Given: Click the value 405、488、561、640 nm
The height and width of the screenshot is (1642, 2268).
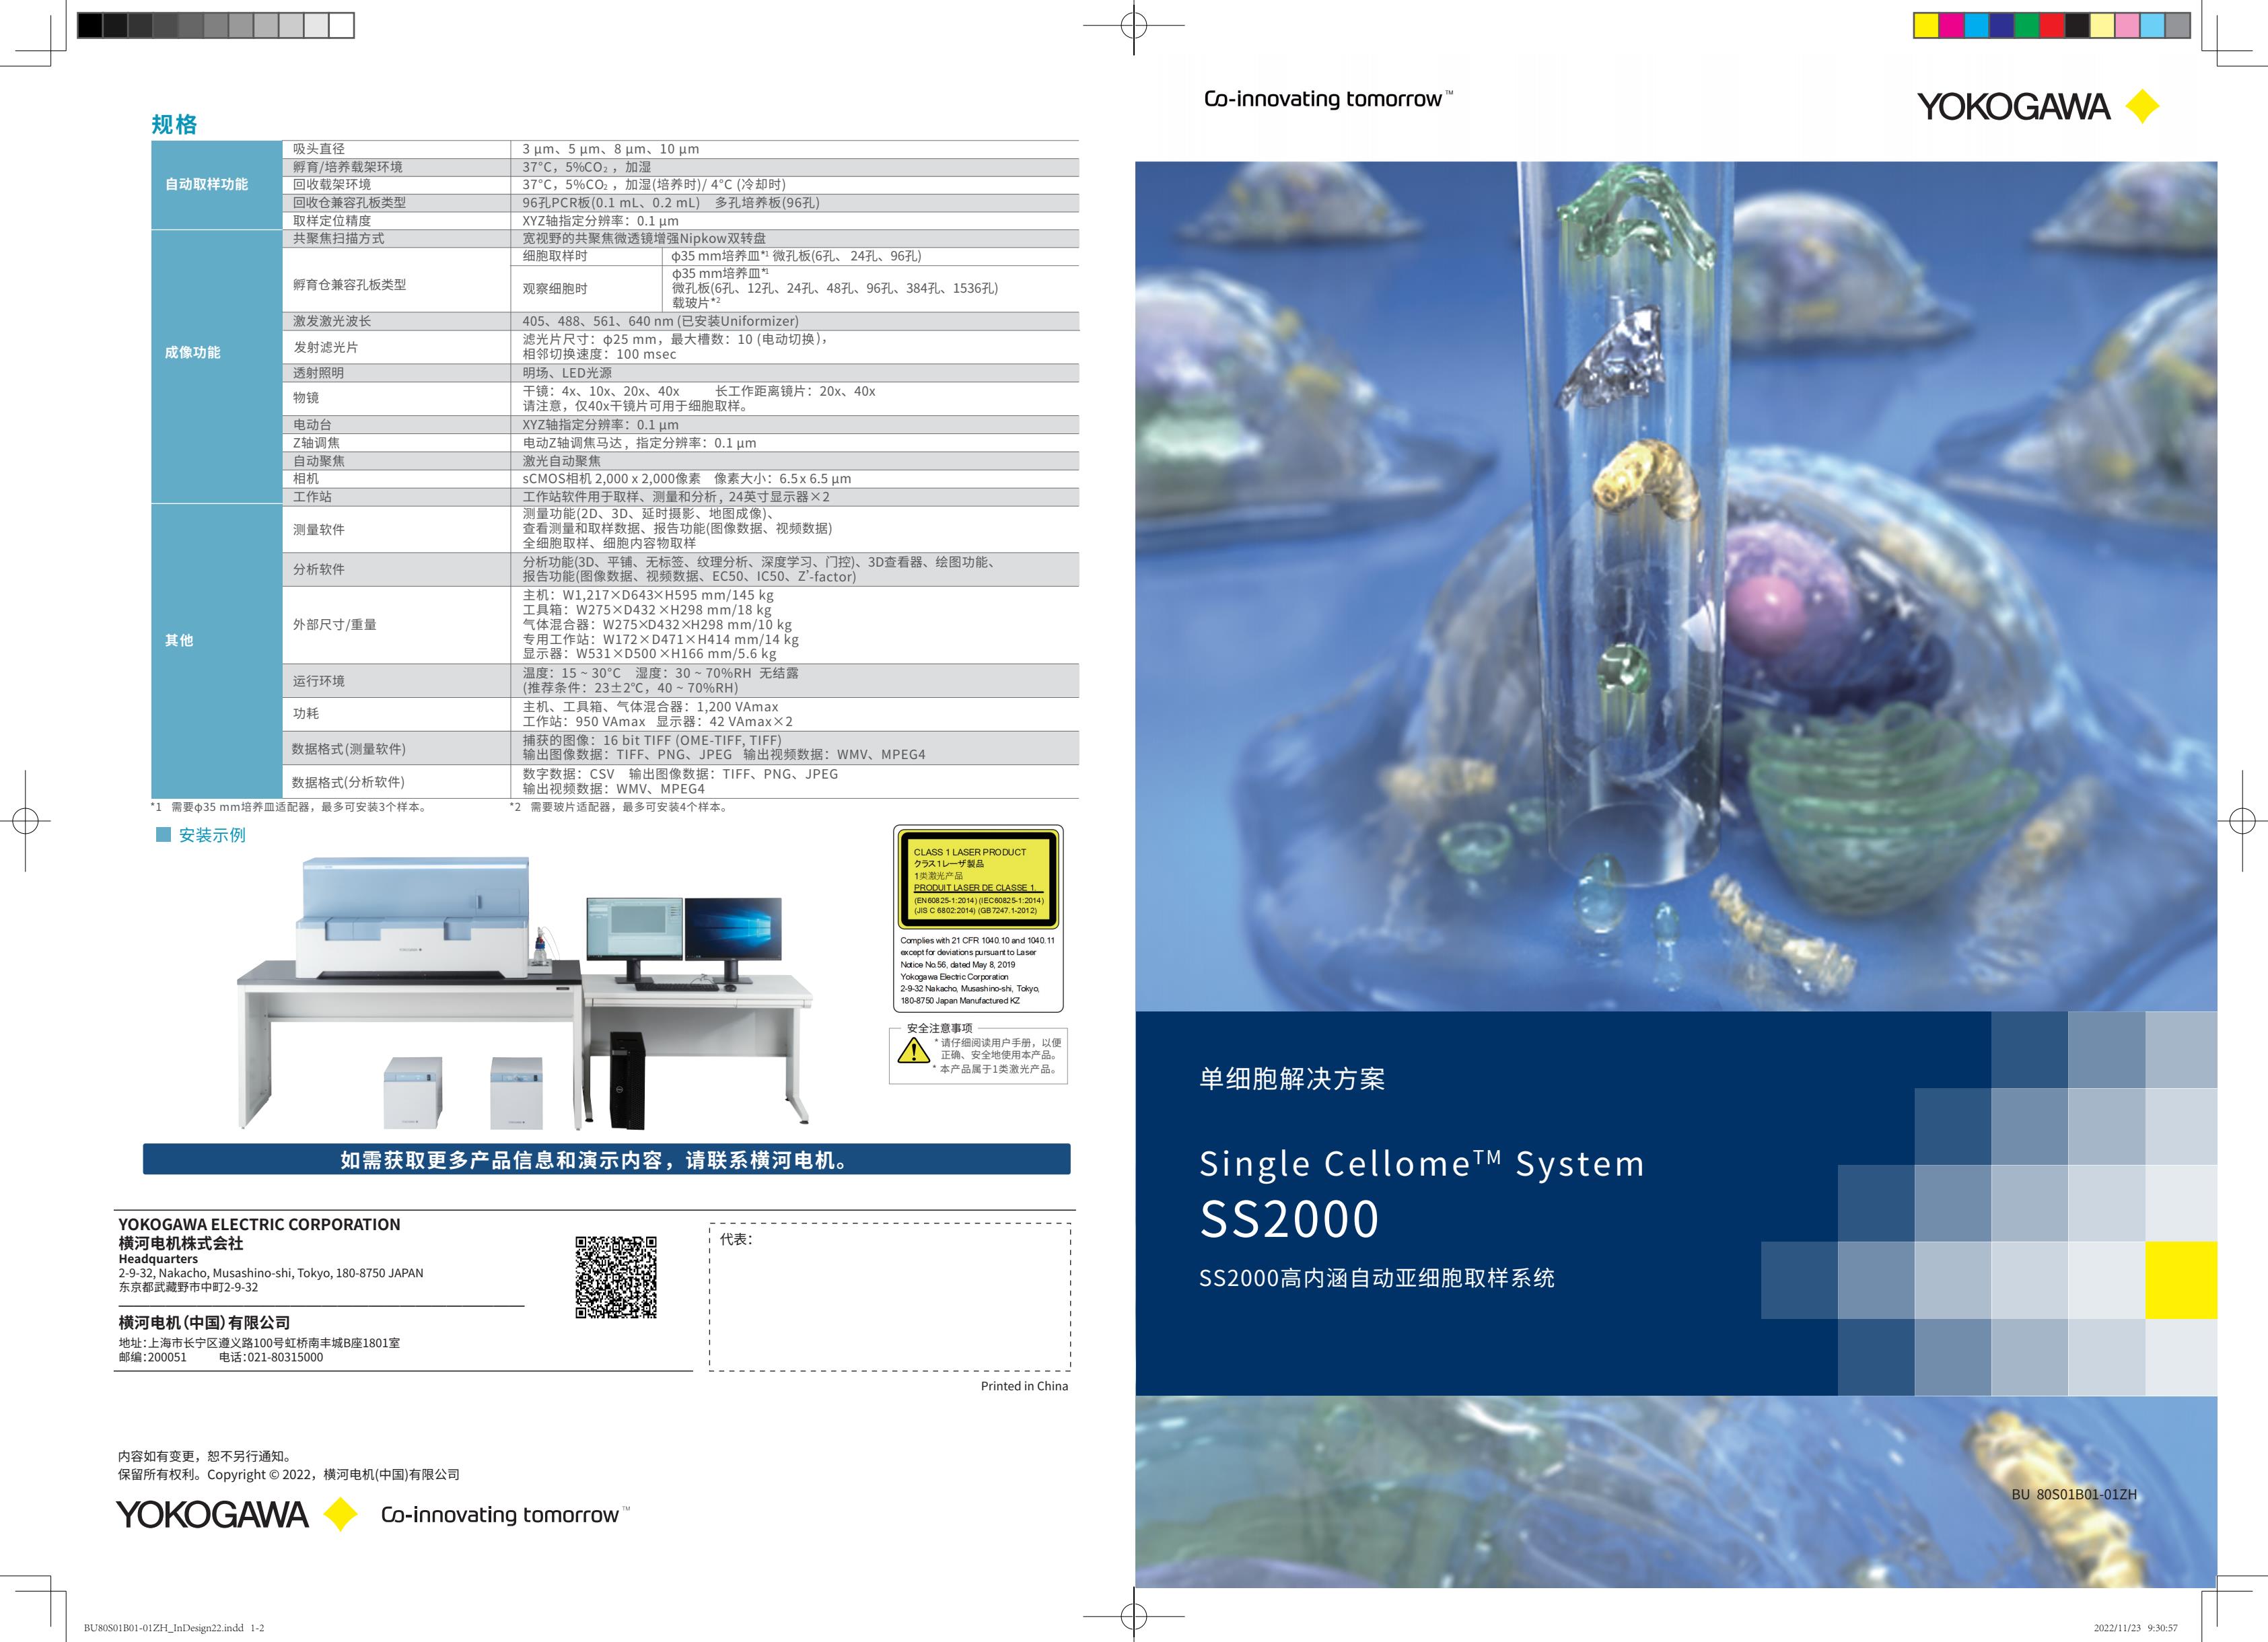Looking at the screenshot, I should pos(660,321).
